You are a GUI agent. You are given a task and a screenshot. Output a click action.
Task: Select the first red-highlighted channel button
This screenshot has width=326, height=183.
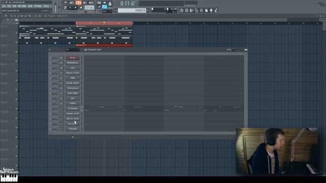coord(72,58)
